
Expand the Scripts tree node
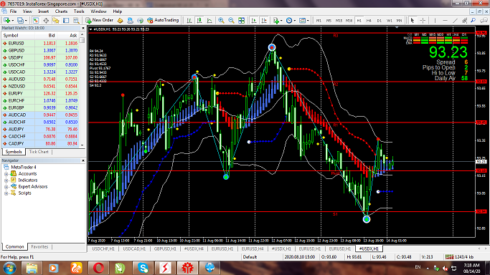[x=6, y=193]
